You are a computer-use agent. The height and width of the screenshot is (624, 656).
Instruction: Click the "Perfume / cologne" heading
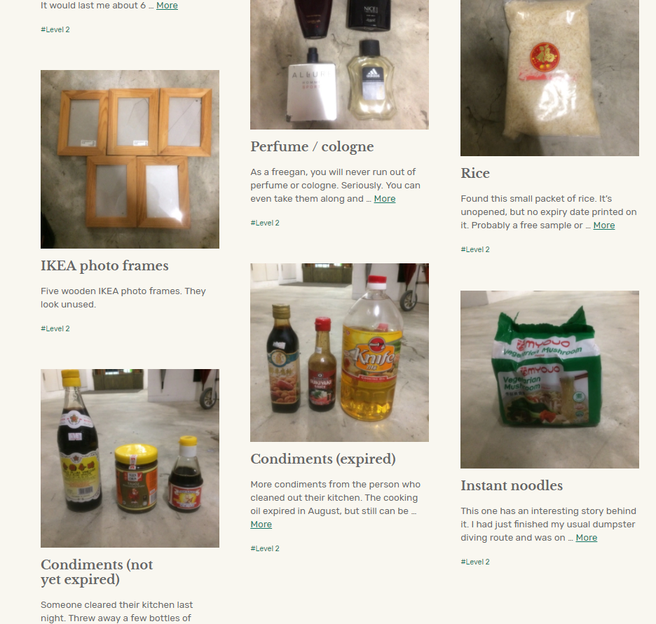coord(312,146)
